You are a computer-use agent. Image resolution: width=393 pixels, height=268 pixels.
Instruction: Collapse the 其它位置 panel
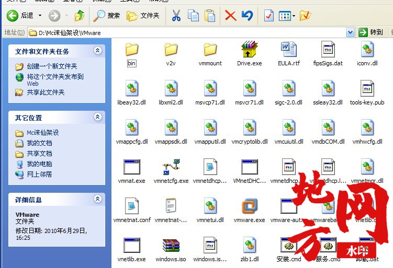click(x=97, y=116)
